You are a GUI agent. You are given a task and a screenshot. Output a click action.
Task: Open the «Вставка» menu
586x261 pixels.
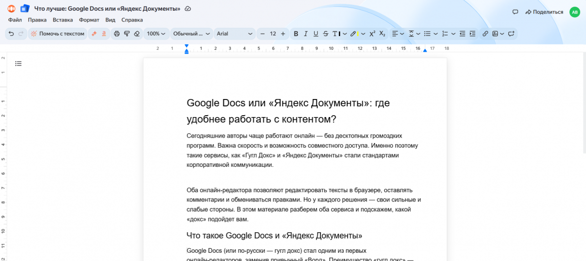tap(63, 20)
